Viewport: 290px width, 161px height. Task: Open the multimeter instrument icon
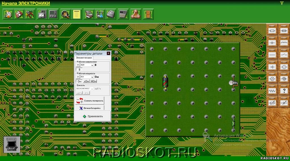[42, 14]
